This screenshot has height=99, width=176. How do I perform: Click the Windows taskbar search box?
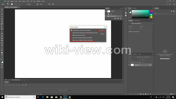20,97
